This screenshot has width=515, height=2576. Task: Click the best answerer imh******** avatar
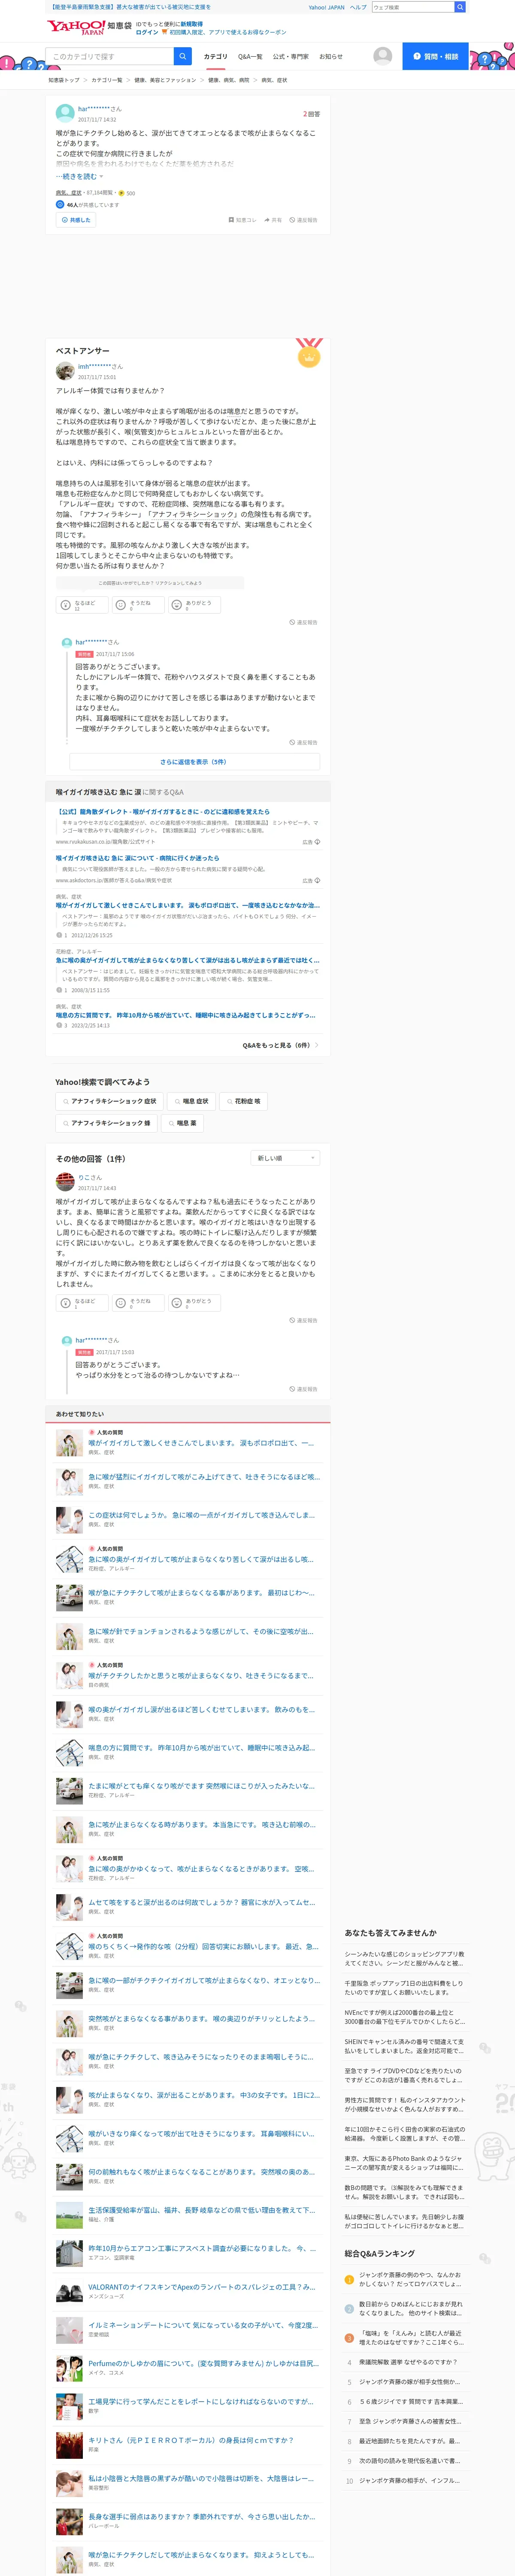(x=65, y=372)
